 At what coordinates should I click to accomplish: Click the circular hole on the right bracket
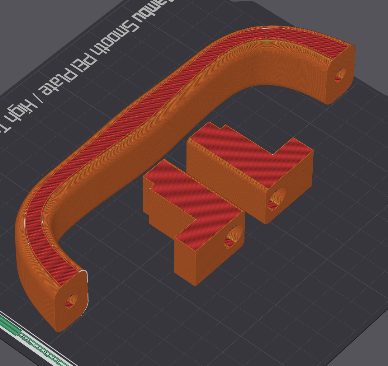[x=277, y=199]
